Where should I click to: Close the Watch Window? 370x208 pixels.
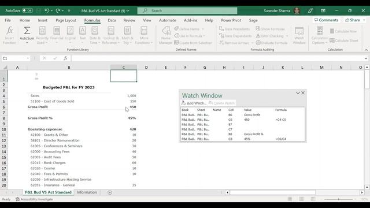coord(303,93)
